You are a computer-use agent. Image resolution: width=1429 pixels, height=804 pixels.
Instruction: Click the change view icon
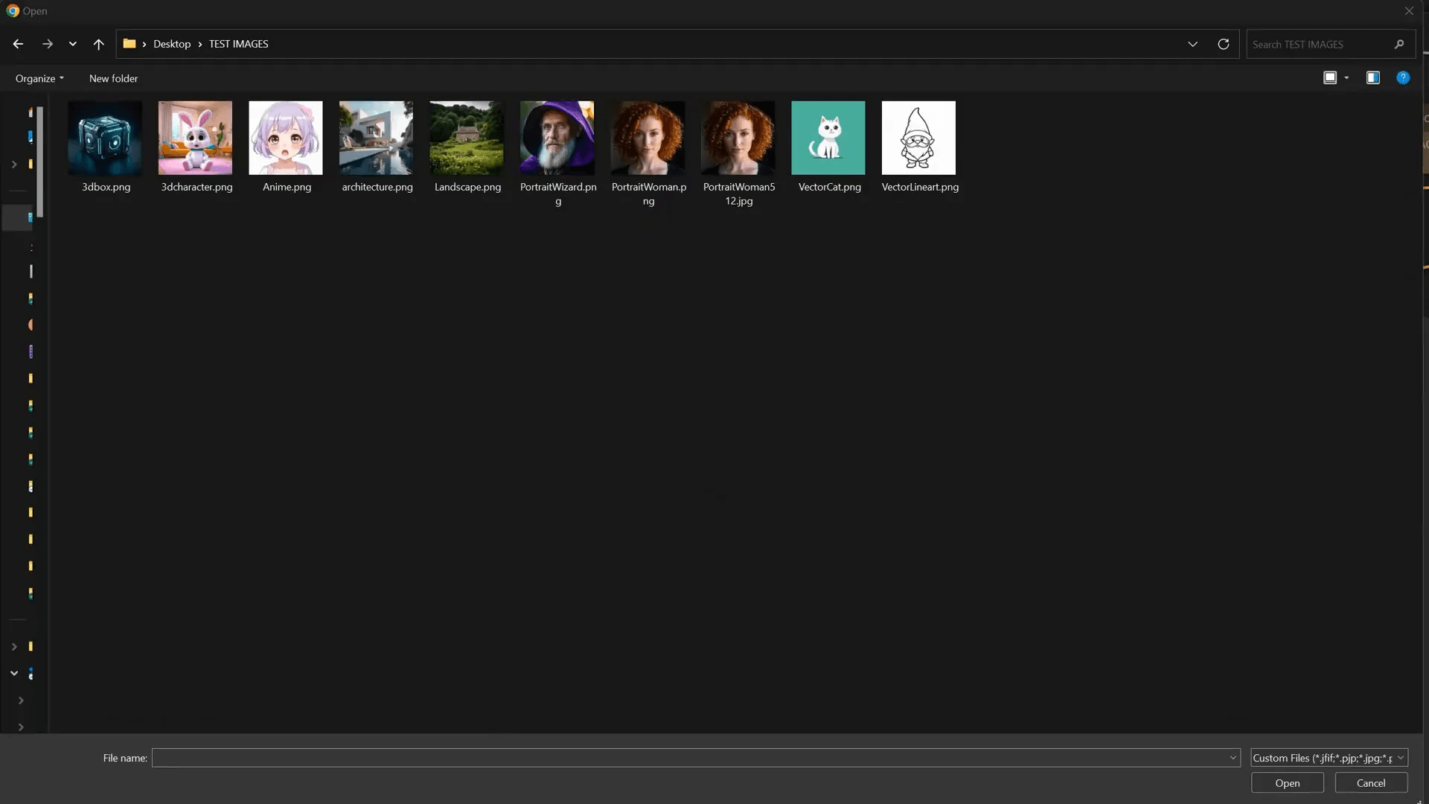[1329, 77]
